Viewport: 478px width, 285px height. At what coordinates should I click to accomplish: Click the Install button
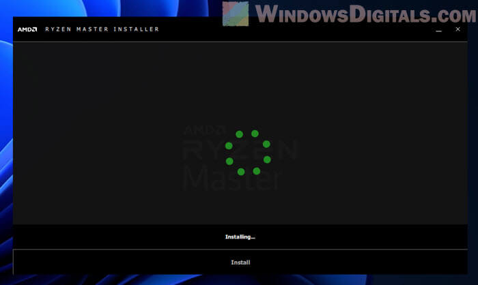[240, 262]
